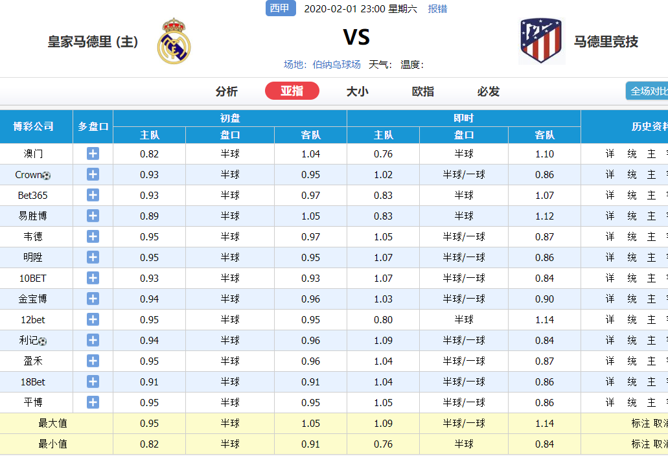Click the plus icon in 12bet row
Viewport: 668px width, 456px height.
pos(93,320)
